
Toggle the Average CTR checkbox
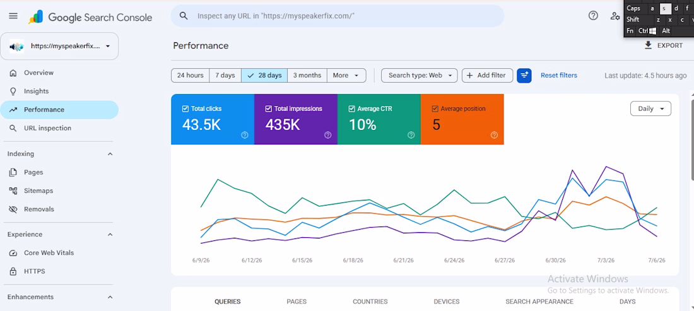point(351,109)
